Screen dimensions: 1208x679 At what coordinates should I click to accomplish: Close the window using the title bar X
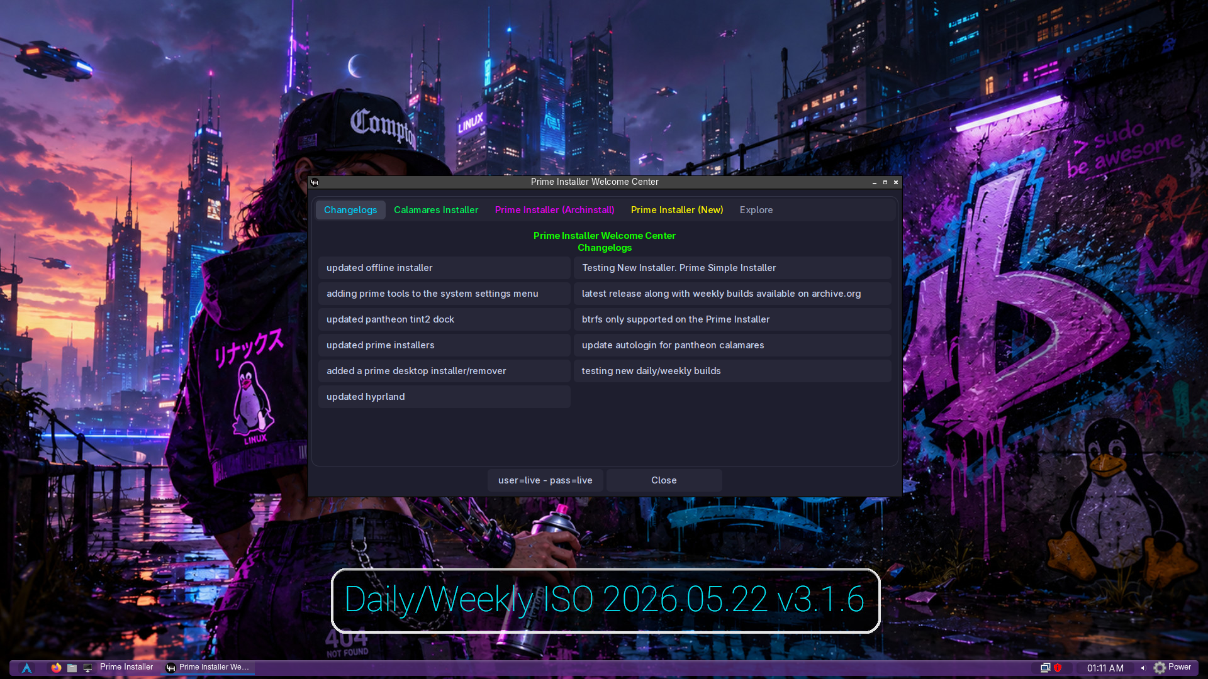click(x=896, y=182)
